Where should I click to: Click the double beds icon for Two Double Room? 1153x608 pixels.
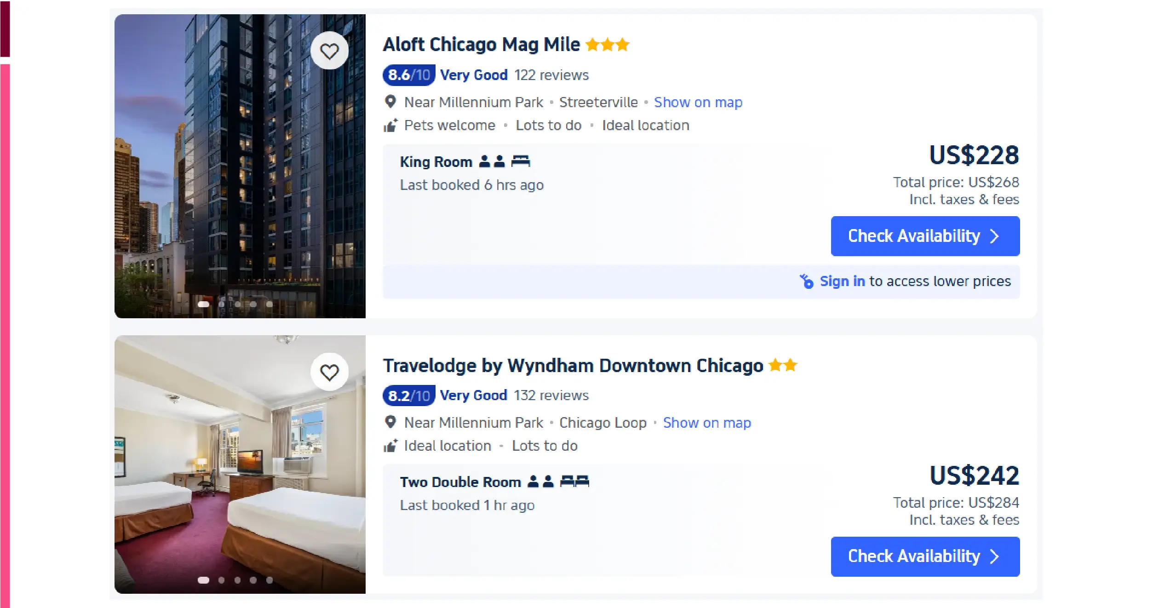[574, 482]
